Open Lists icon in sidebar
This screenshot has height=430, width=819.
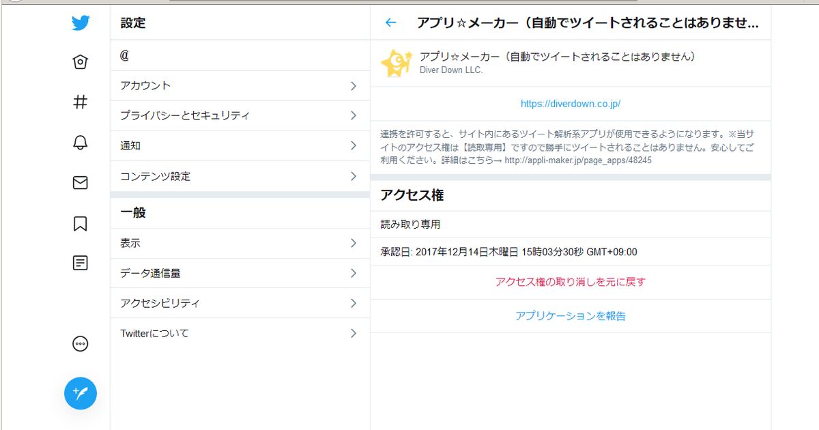[81, 263]
